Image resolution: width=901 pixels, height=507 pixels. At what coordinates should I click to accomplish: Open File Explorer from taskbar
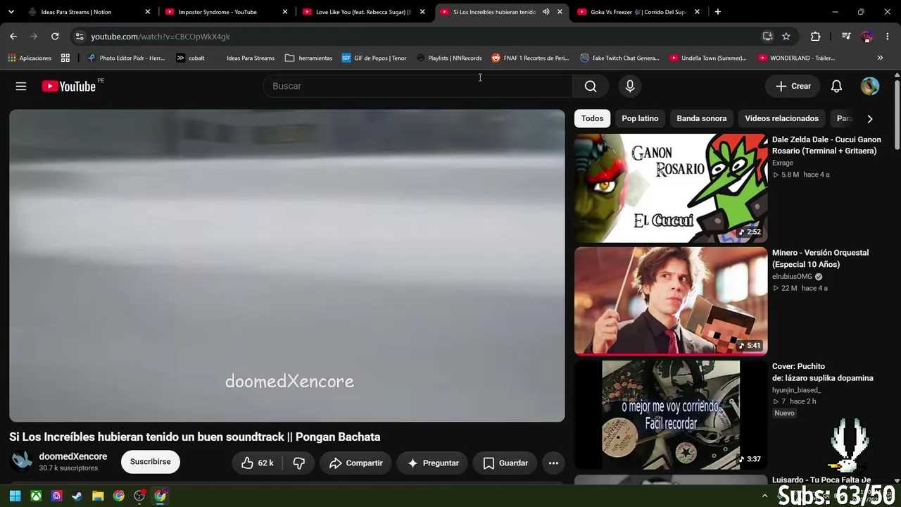[98, 496]
